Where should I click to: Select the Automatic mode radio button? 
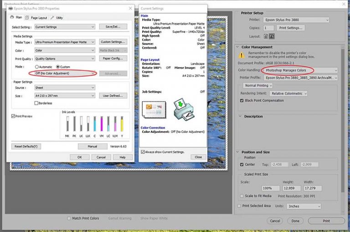[37, 67]
